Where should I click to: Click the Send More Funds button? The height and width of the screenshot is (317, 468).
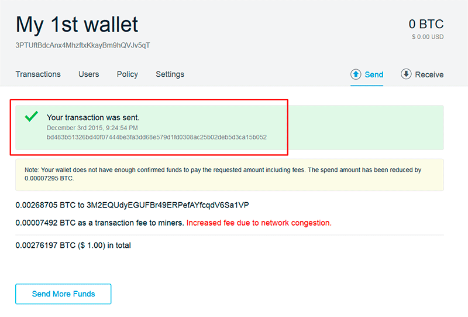point(63,294)
